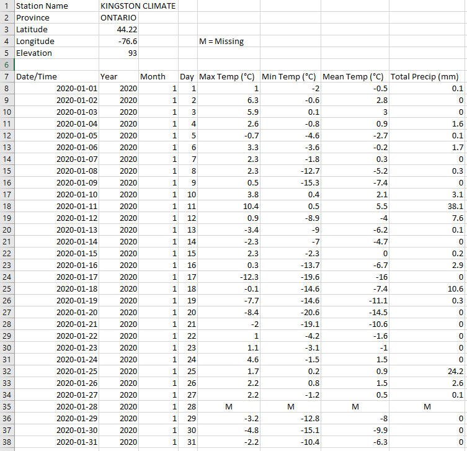The height and width of the screenshot is (451, 467).
Task: Click the Day value 31
Action: click(188, 442)
